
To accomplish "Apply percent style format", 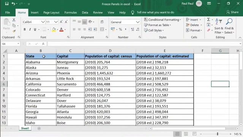I will [120, 29].
